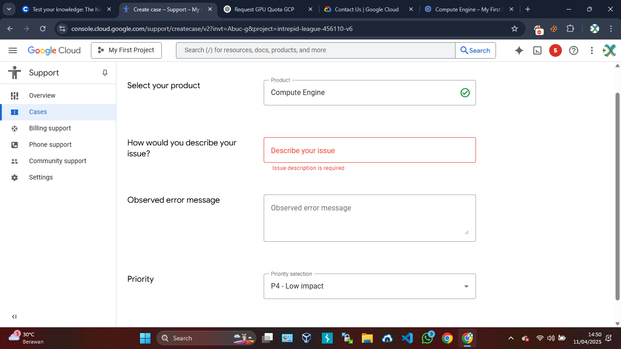Click the red blocker extension icon
This screenshot has width=621, height=349.
pos(538,29)
